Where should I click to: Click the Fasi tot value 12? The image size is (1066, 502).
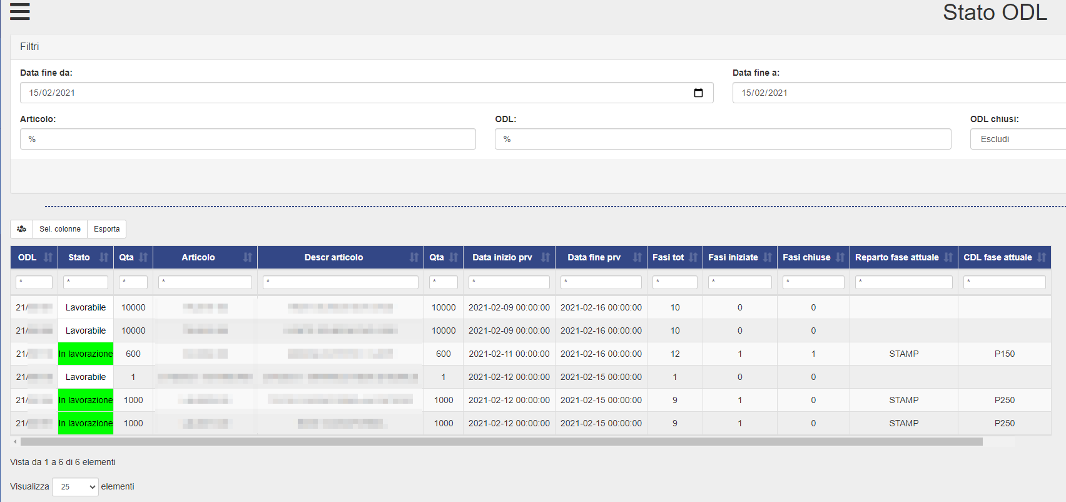[x=675, y=354]
